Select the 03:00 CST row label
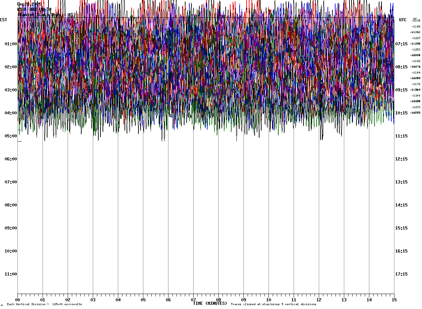422x309 pixels. click(11, 90)
